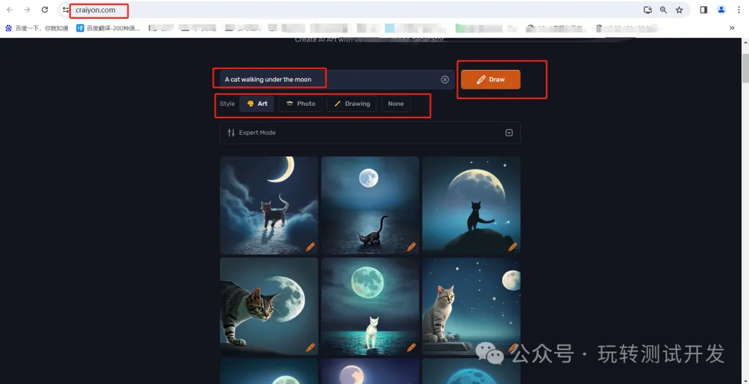The width and height of the screenshot is (749, 384).
Task: Open thumbnail of cat on clouds under crescent moon
Action: tap(269, 205)
